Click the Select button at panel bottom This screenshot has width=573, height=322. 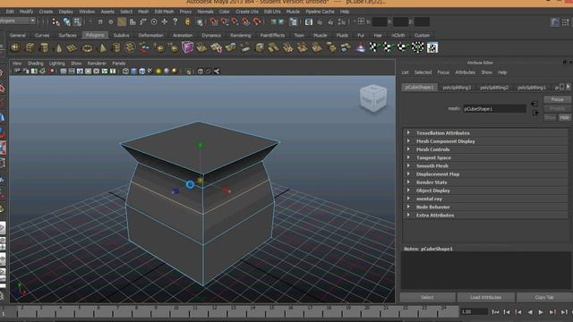(427, 298)
